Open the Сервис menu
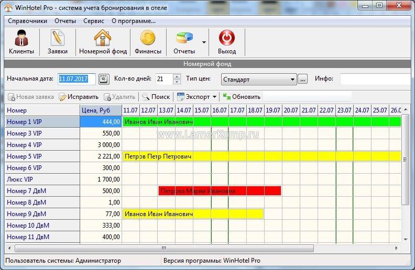 click(93, 21)
